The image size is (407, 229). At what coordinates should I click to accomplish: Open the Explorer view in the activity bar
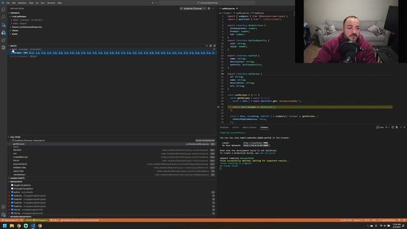[x=3, y=10]
